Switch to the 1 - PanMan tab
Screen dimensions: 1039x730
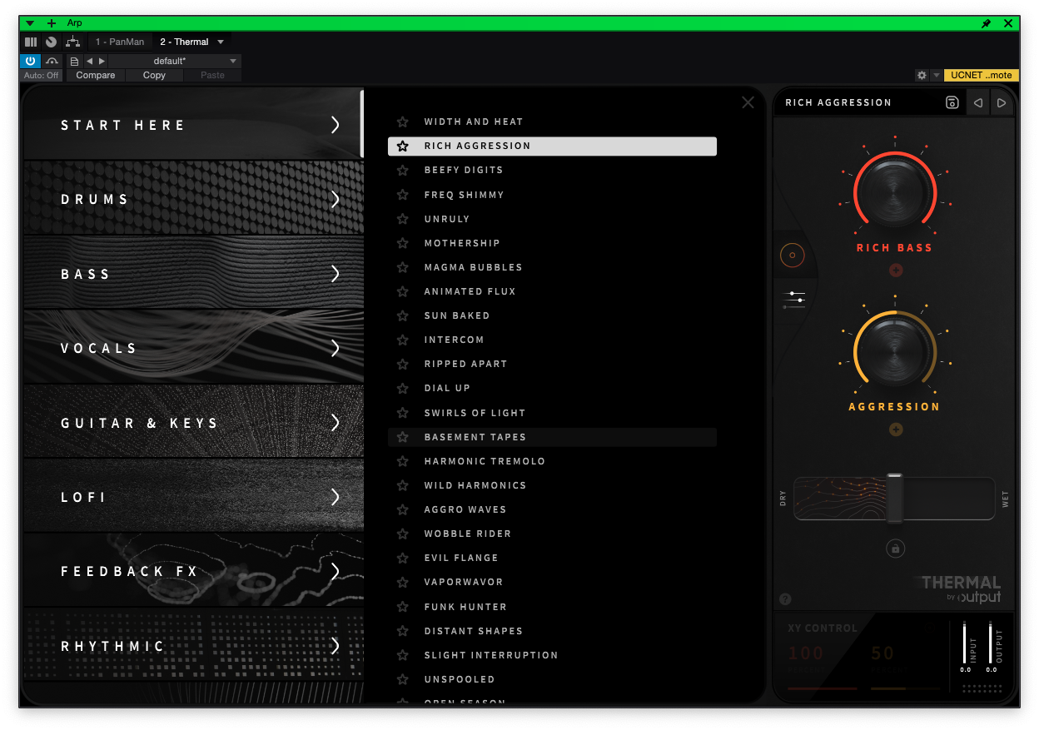click(120, 42)
